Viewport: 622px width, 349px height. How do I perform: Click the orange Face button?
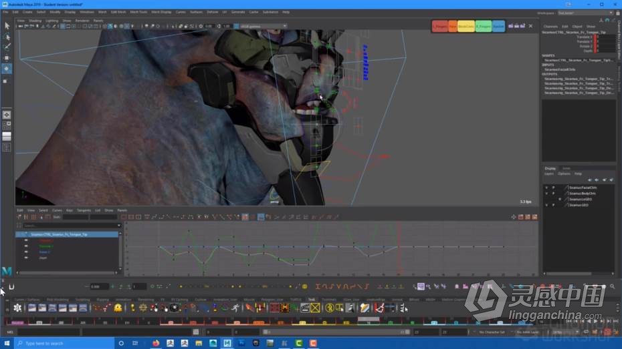pyautogui.click(x=452, y=26)
